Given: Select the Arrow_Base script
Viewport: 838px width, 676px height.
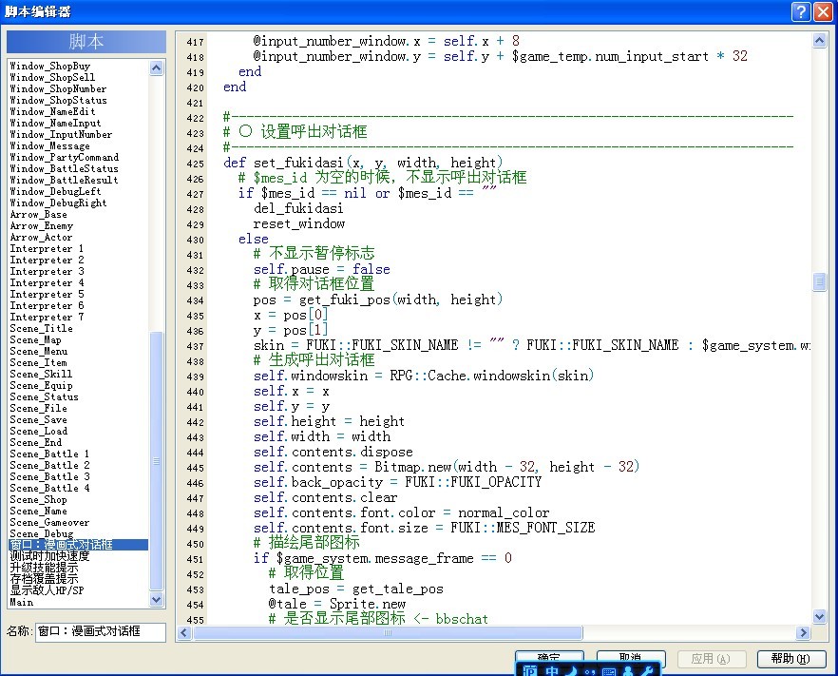Looking at the screenshot, I should [x=38, y=215].
